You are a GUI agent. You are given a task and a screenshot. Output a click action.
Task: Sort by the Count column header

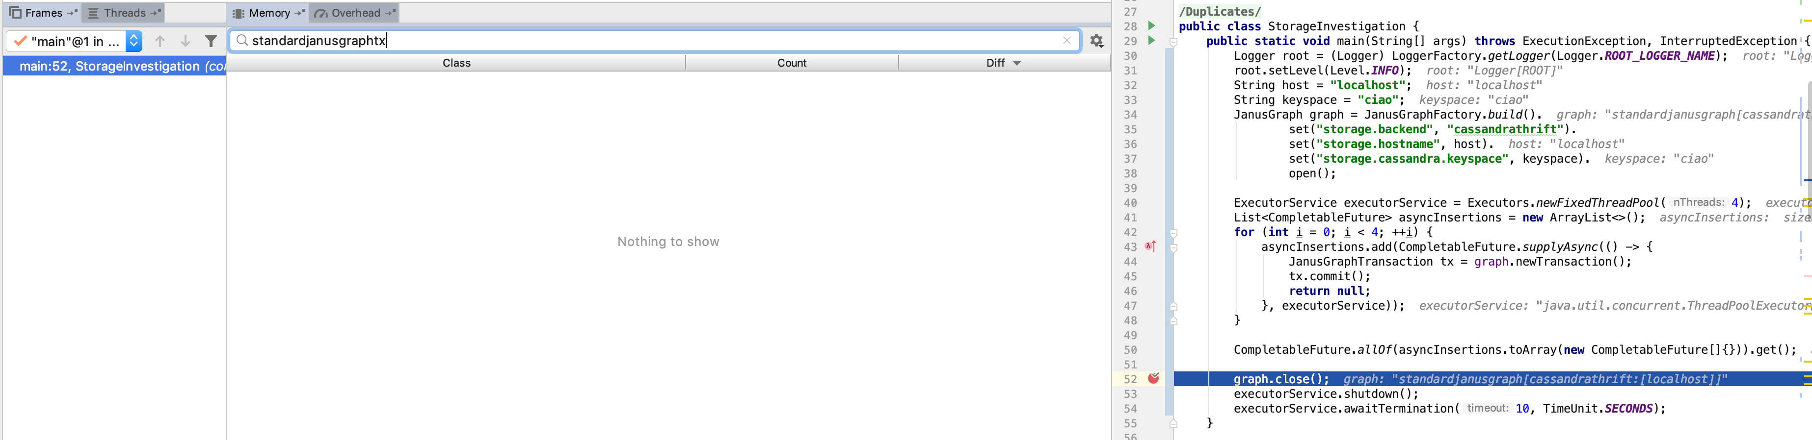791,63
